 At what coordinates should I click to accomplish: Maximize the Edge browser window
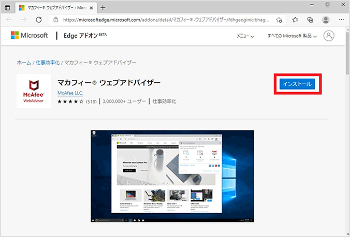[x=327, y=5]
